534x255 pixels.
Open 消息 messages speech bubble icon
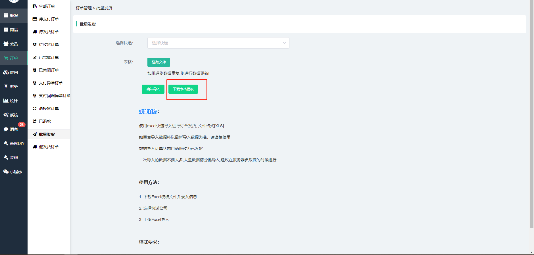tap(6, 129)
